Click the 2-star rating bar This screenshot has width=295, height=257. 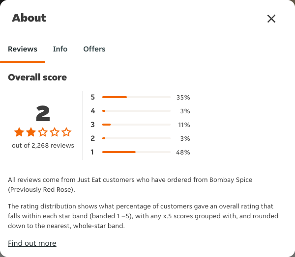[136, 138]
